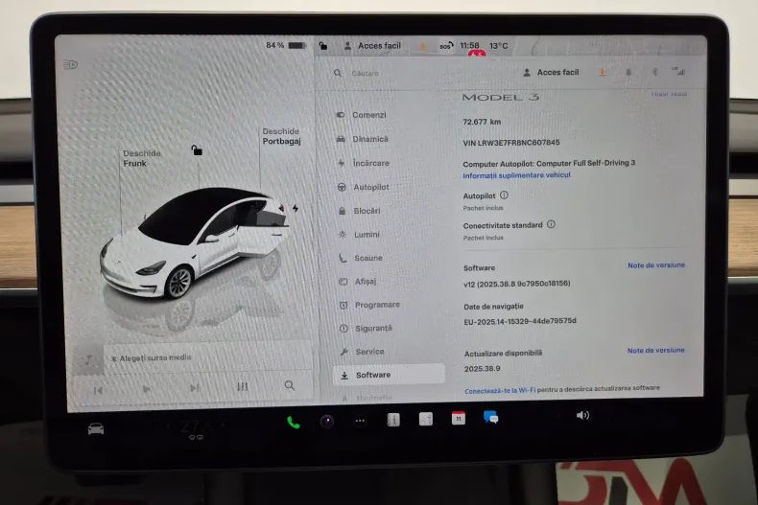Tap the 3D Tesla car image
758x505 pixels.
(196, 243)
